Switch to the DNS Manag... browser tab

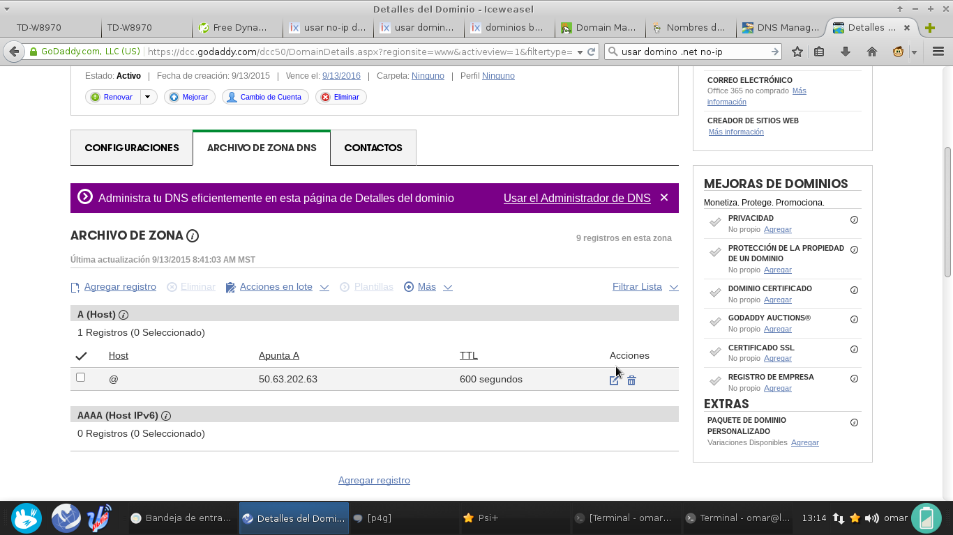click(781, 28)
